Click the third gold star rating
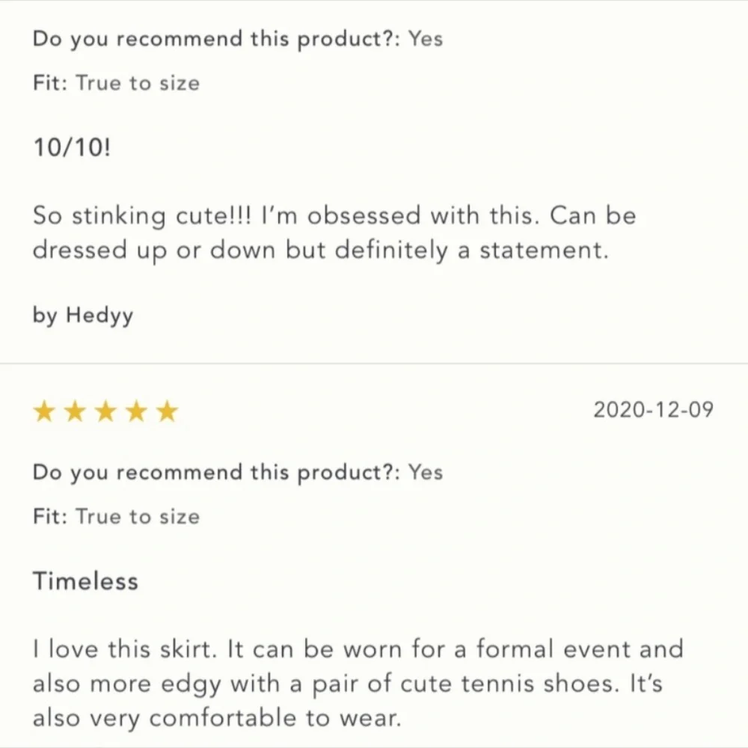Screen dimensions: 748x748 pos(105,411)
